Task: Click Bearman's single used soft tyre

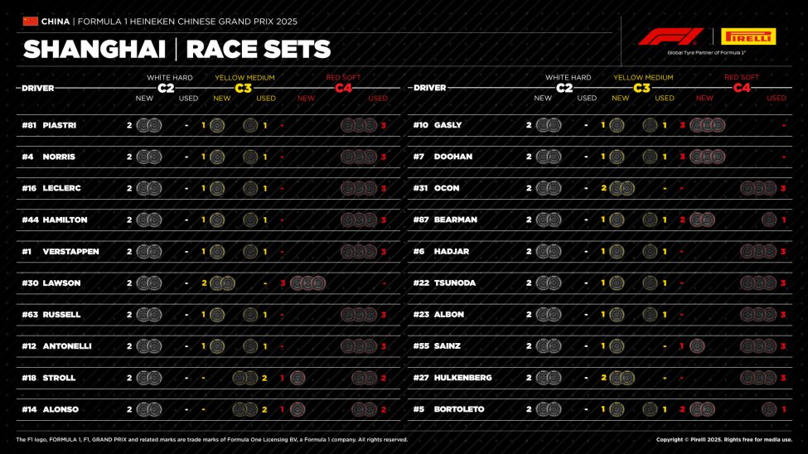Action: (768, 220)
